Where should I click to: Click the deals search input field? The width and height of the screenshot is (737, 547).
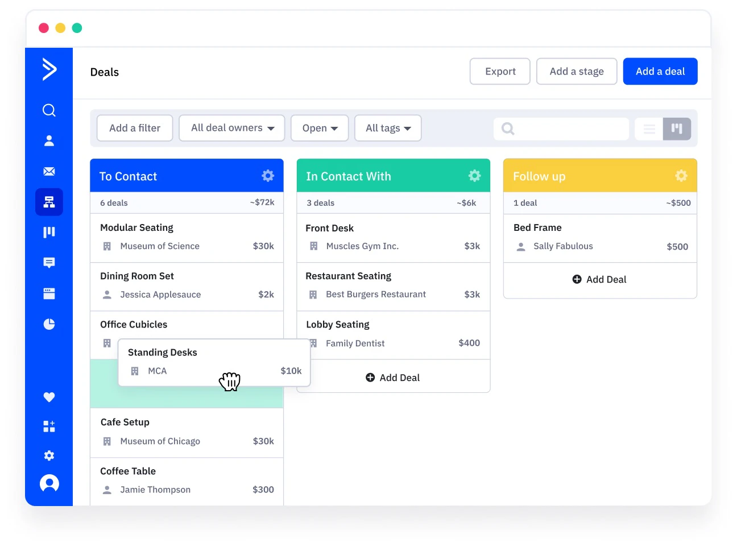(561, 129)
